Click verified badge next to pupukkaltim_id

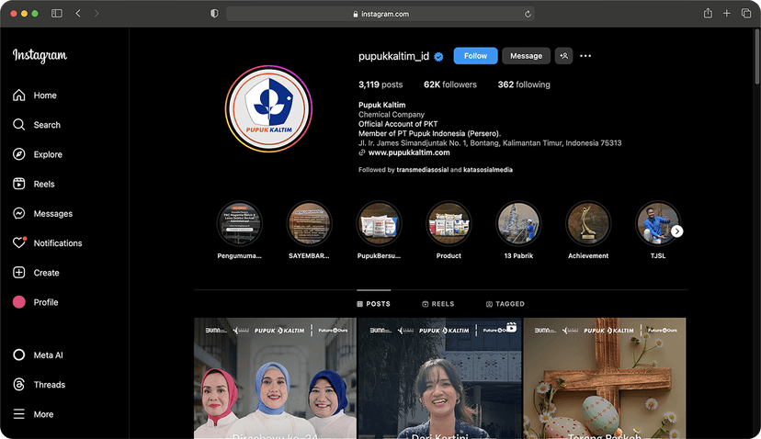438,57
